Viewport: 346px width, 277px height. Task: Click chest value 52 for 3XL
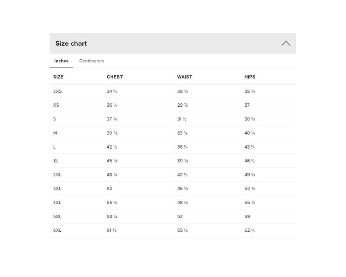(109, 189)
